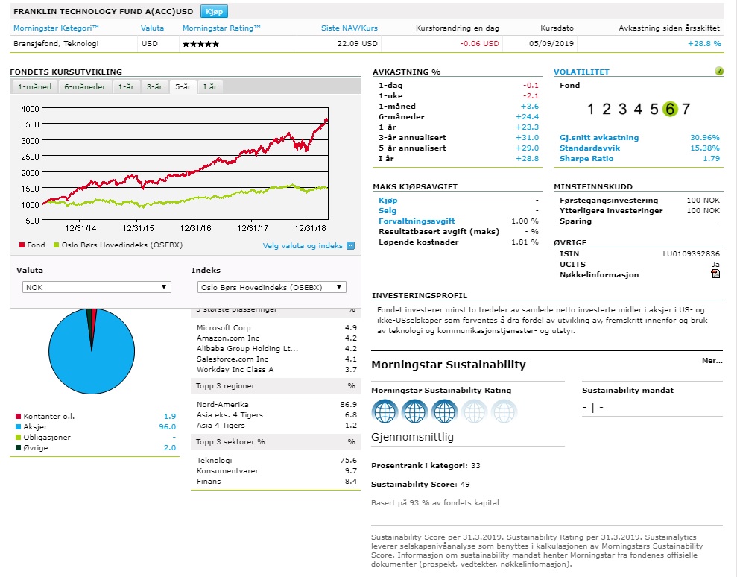Click the Førstegangsinvestering 100 NOK row
This screenshot has height=577, width=737.
[639, 200]
